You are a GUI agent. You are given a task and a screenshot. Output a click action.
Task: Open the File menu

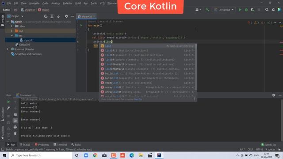[9, 3]
